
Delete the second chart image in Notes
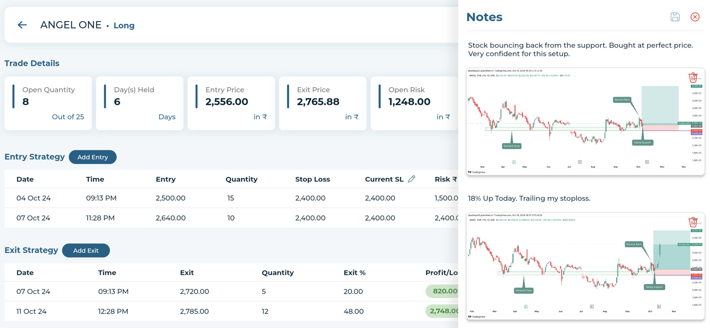(x=693, y=222)
